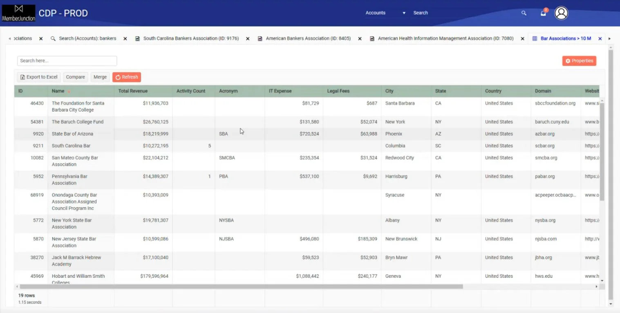This screenshot has width=620, height=313.
Task: Close the American Bankers Association tab
Action: (360, 39)
